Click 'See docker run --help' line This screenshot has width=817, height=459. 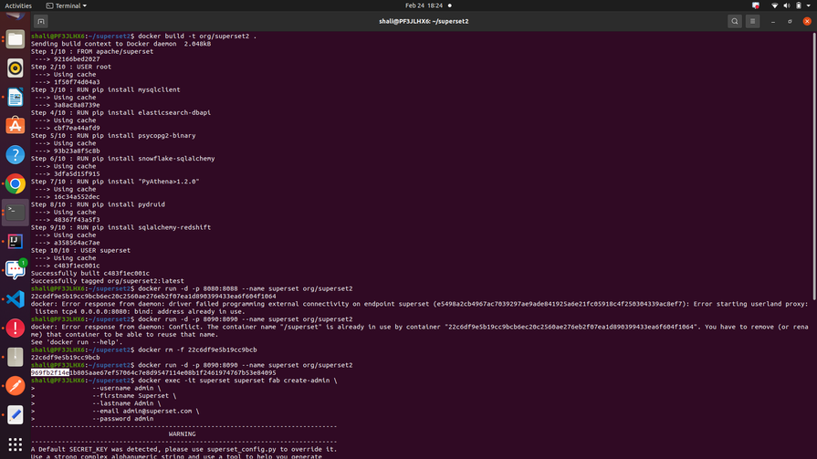tap(77, 342)
